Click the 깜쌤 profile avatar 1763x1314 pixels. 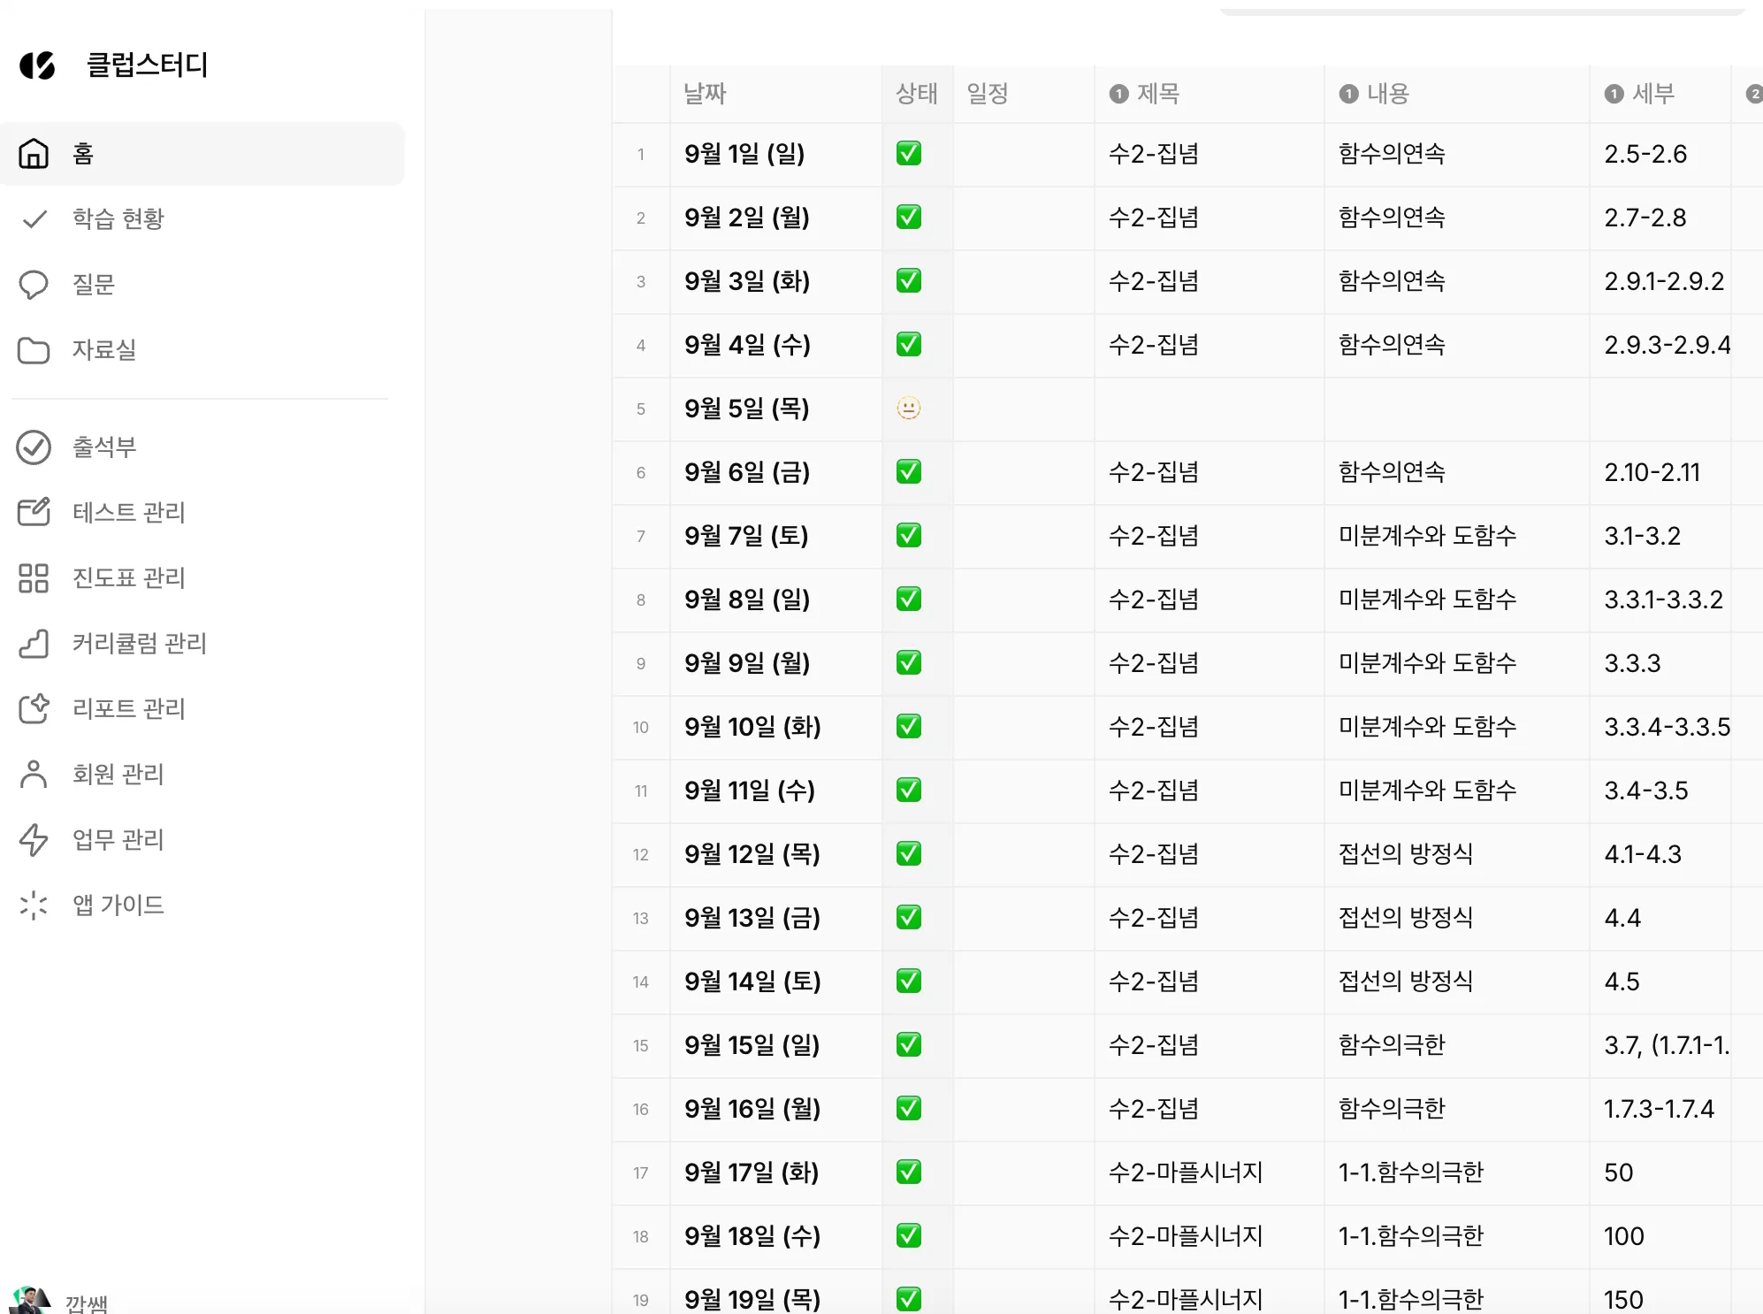tap(30, 1300)
